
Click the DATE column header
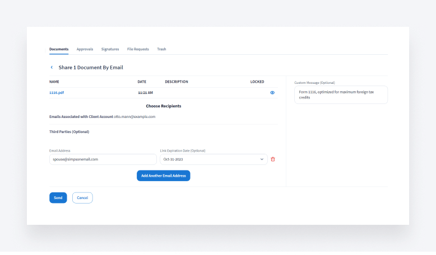coord(142,82)
